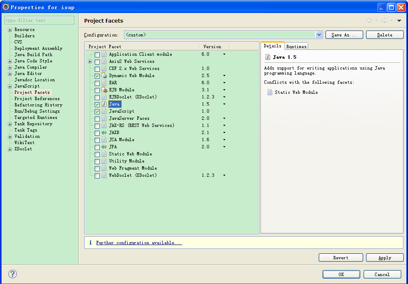This screenshot has height=284, width=408.
Task: Open the view menu triangle icon
Action: pyautogui.click(x=399, y=21)
